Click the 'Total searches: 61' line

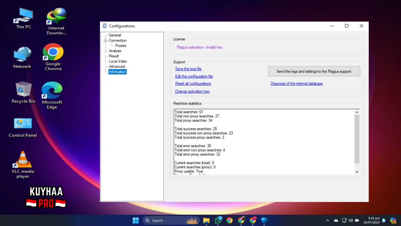(x=189, y=112)
